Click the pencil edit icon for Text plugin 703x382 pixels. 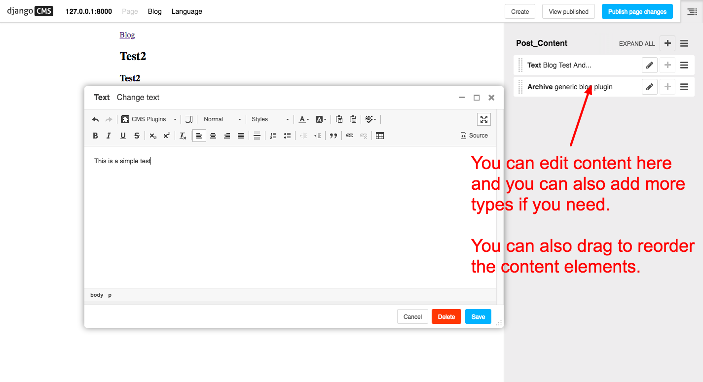pos(649,65)
